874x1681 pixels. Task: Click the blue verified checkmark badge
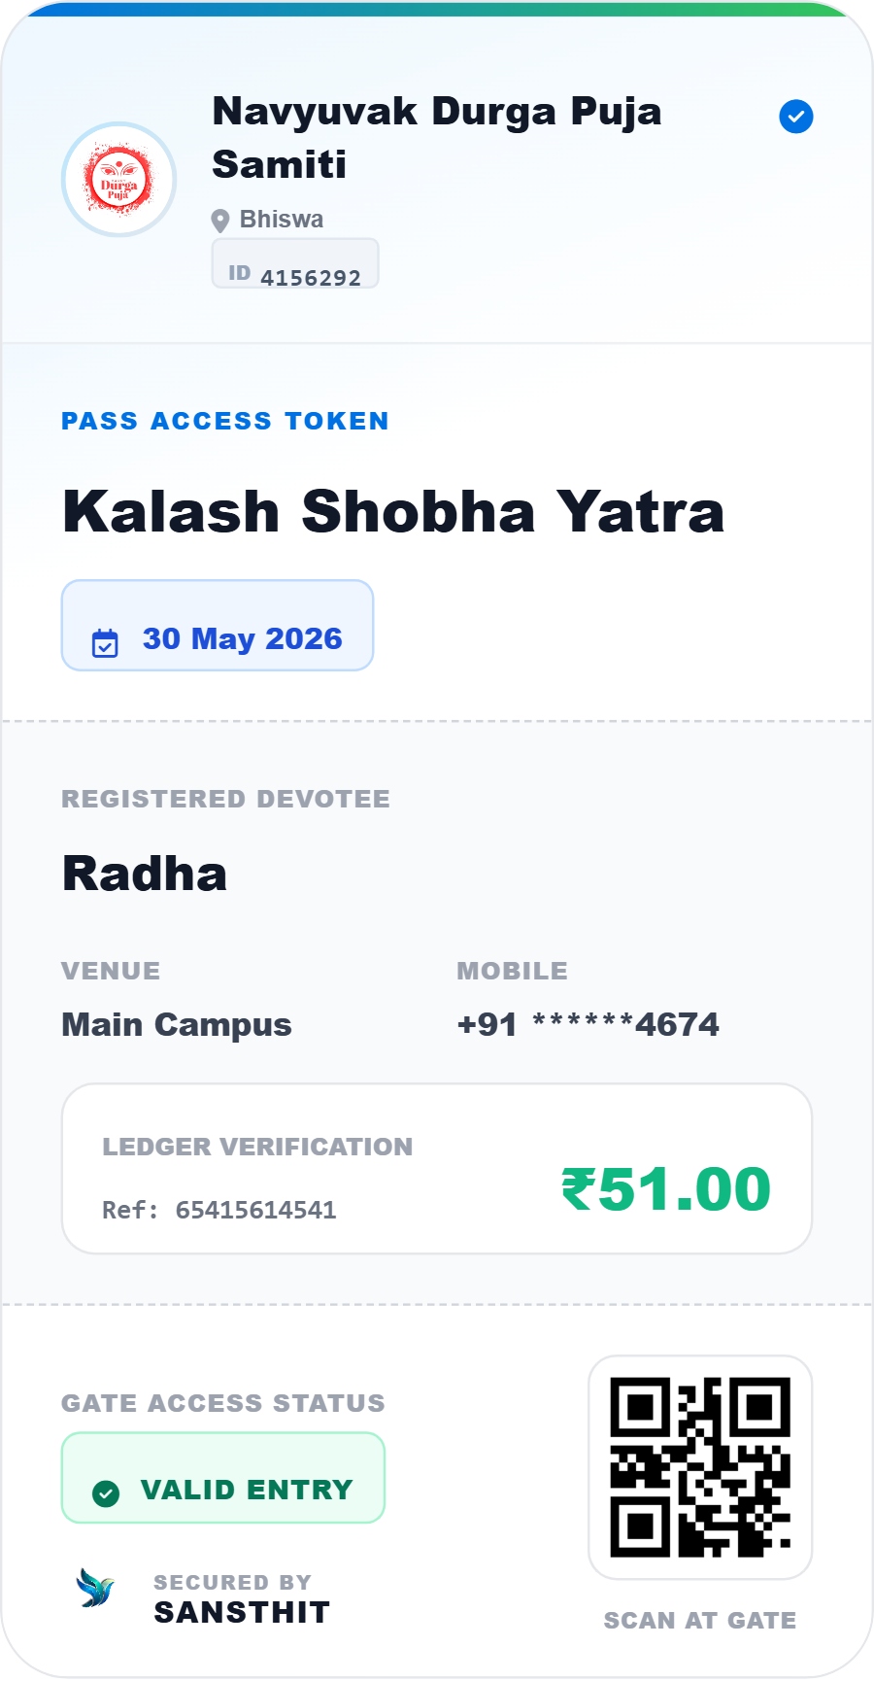pos(796,117)
